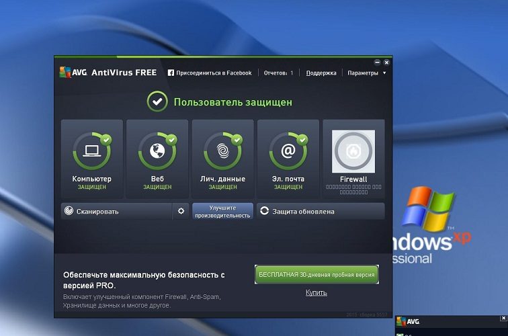Open the Параметры menu
The width and height of the screenshot is (508, 336).
click(363, 73)
